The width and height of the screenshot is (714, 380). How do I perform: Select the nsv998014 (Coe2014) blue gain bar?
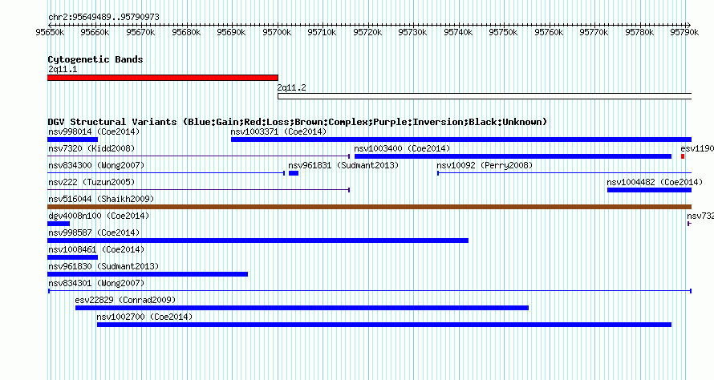coord(72,139)
